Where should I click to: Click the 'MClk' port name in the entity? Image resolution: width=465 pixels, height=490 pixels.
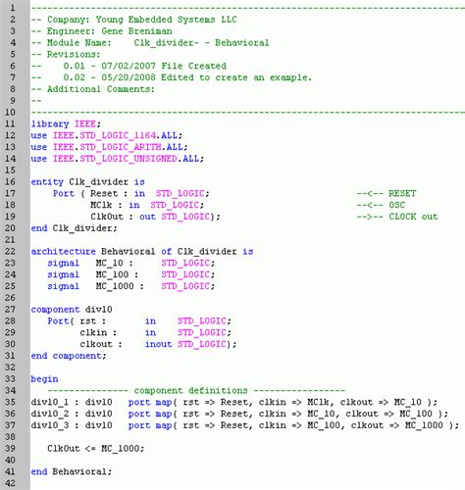point(101,205)
